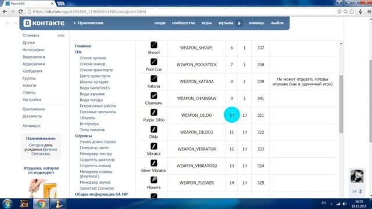This screenshot has width=372, height=209.
Task: Open Иконки на карте page
Action: coord(94,82)
